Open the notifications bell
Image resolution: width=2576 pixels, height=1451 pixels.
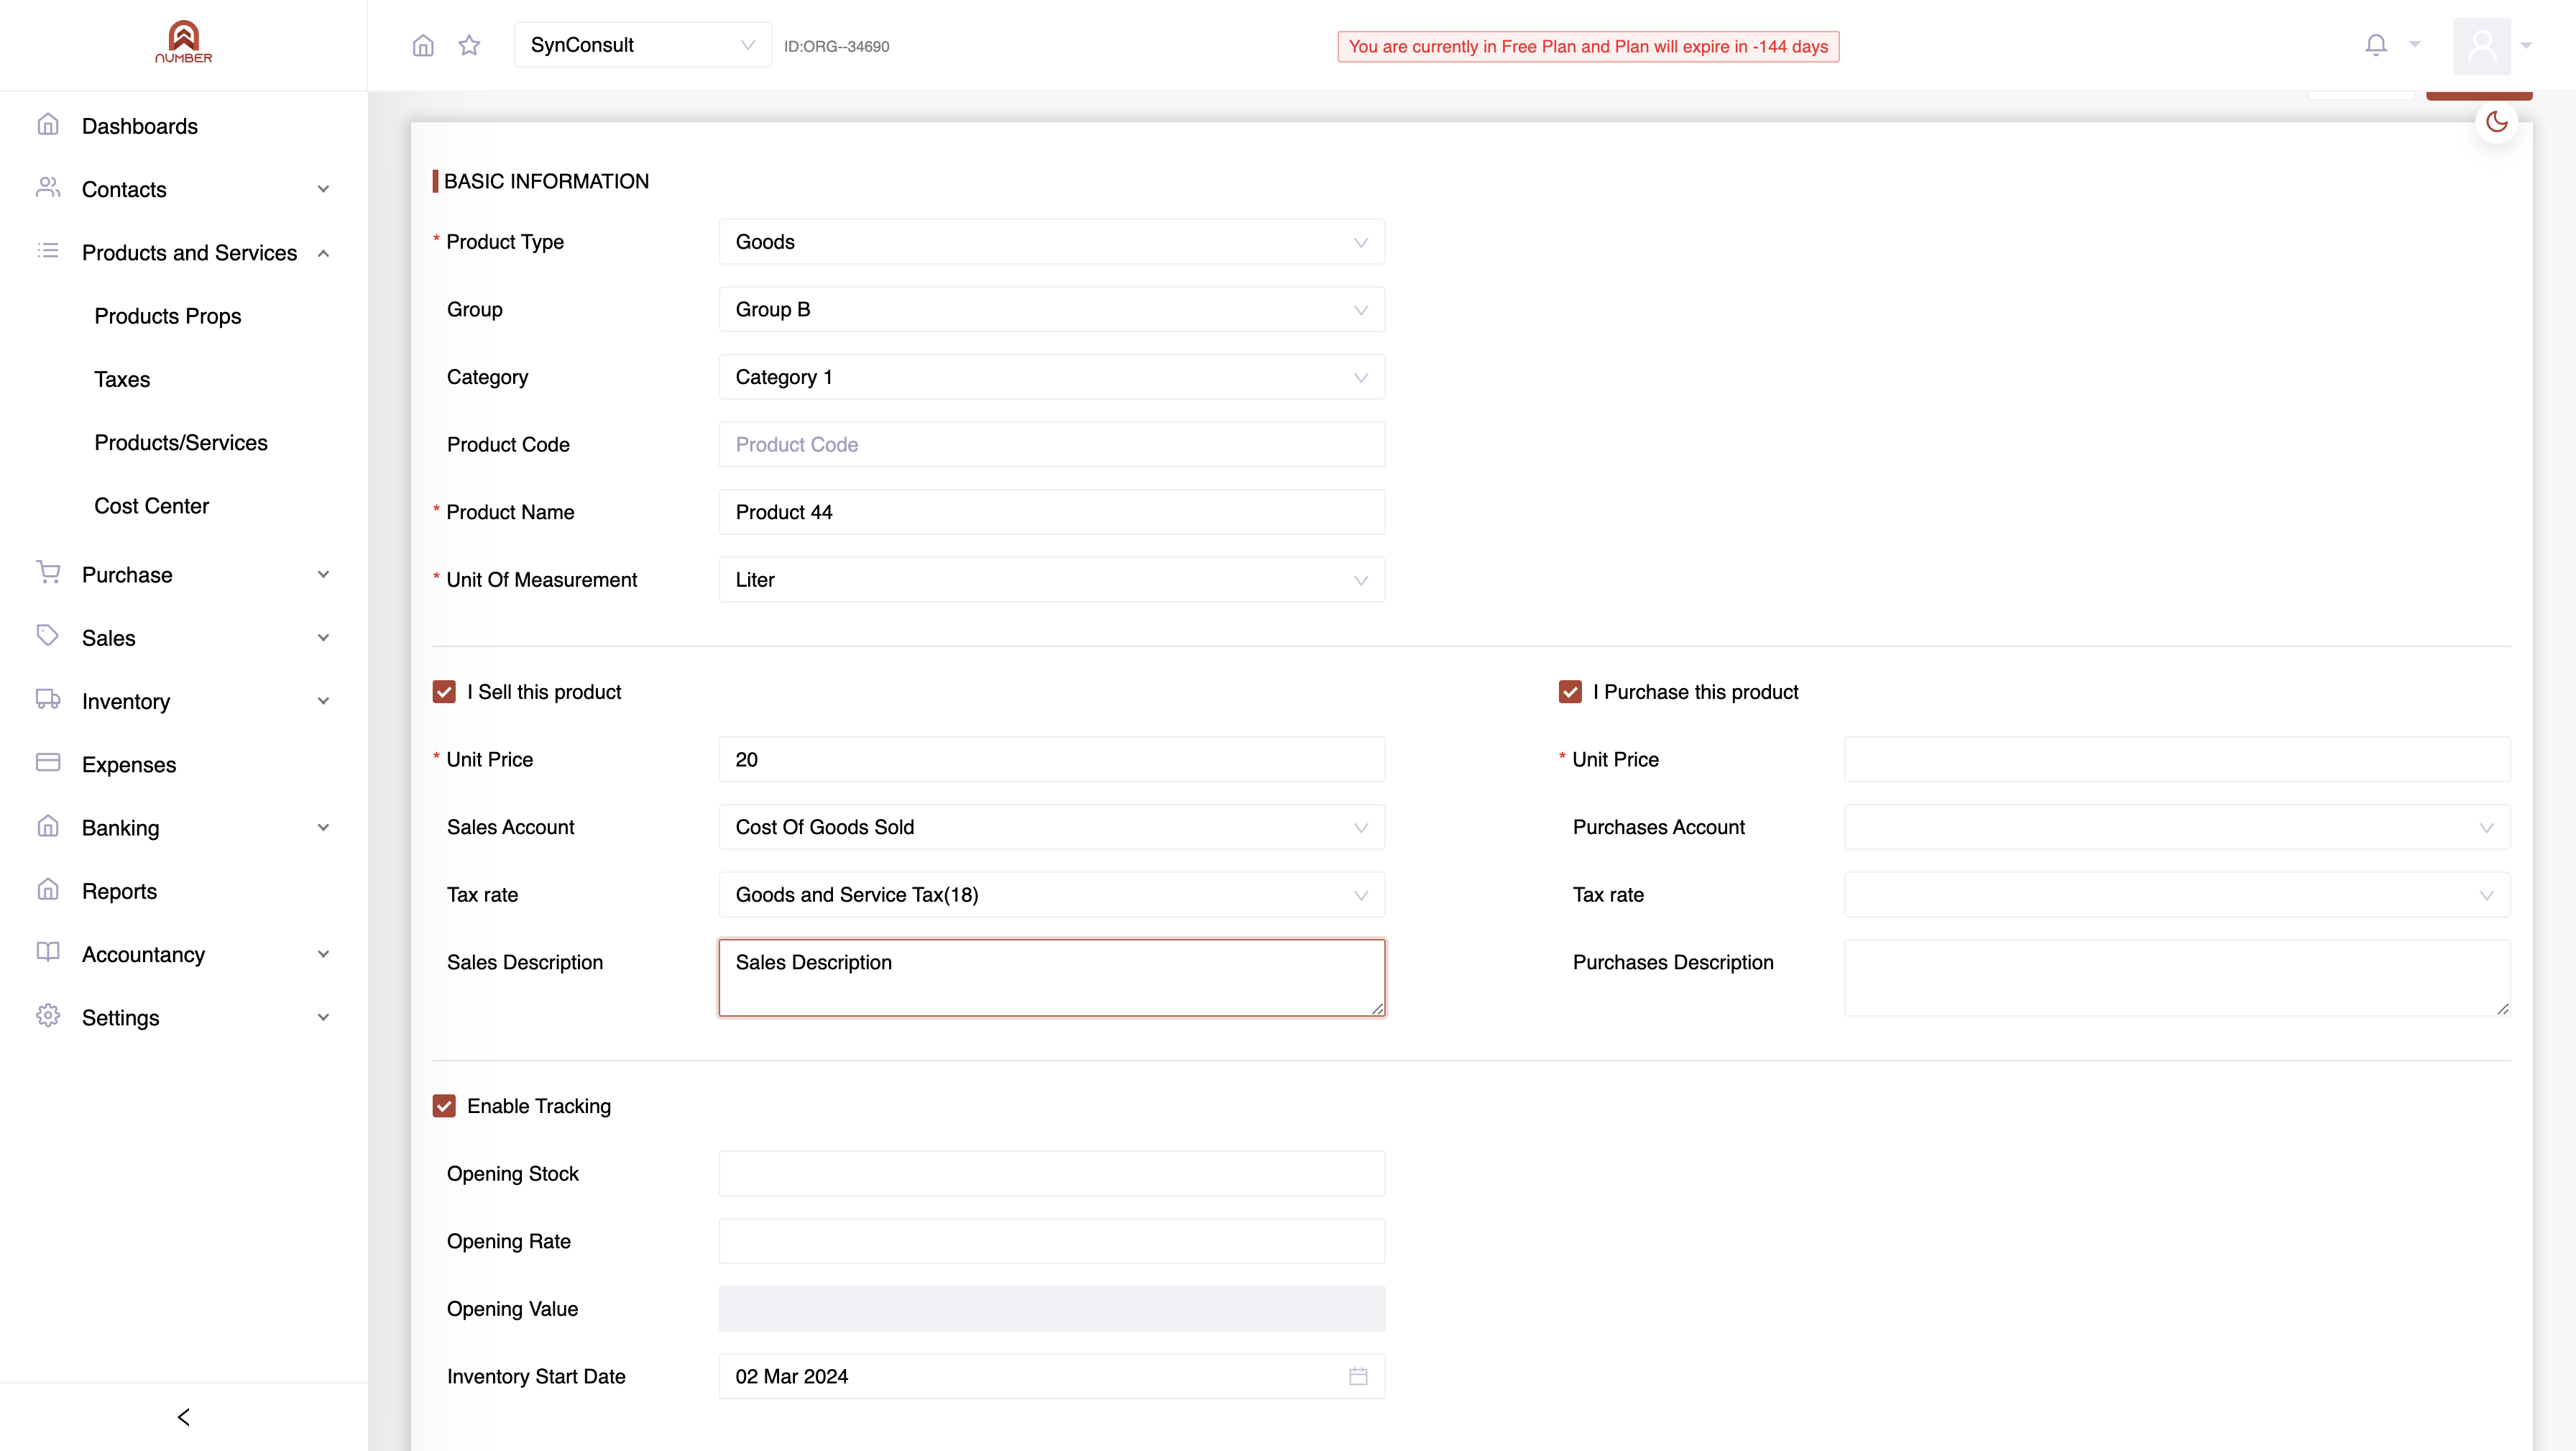coord(2376,45)
